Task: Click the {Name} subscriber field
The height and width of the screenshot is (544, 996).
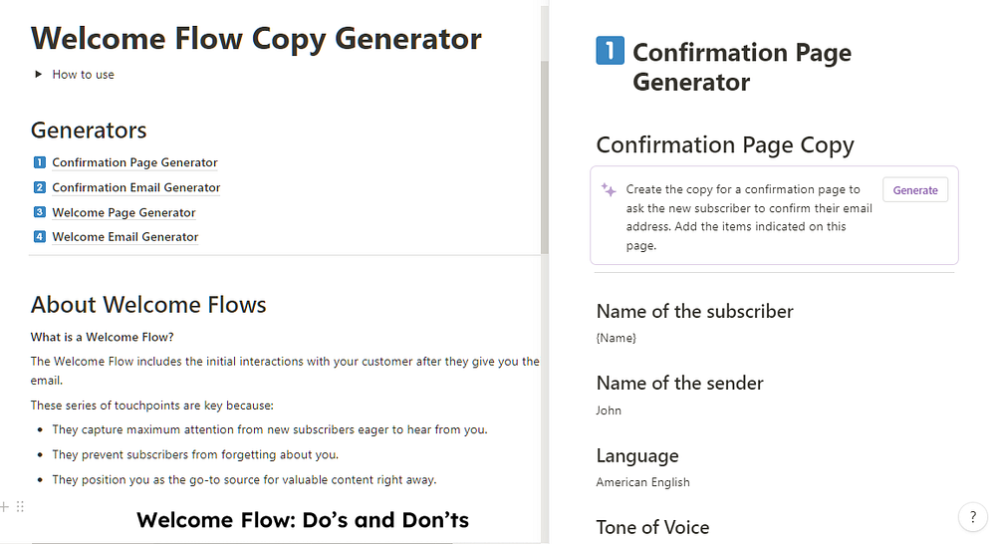Action: point(617,338)
